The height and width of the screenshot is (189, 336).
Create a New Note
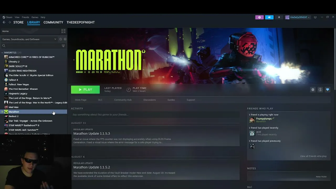pos(321,177)
